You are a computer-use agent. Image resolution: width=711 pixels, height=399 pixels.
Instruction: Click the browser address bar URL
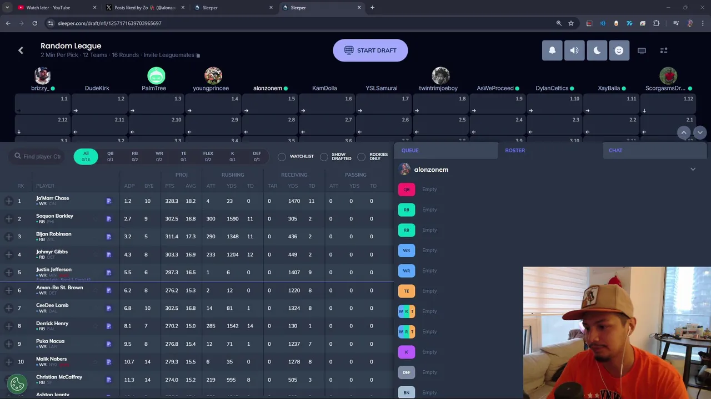point(109,23)
